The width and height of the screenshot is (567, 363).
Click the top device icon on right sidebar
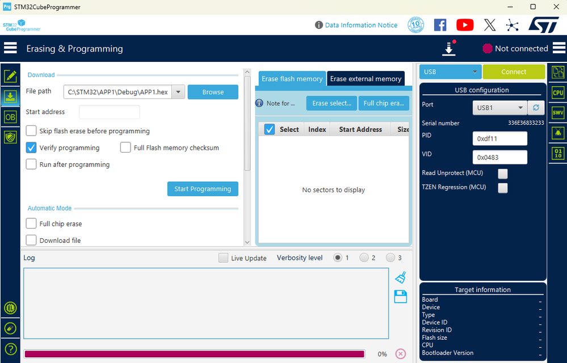pyautogui.click(x=557, y=72)
